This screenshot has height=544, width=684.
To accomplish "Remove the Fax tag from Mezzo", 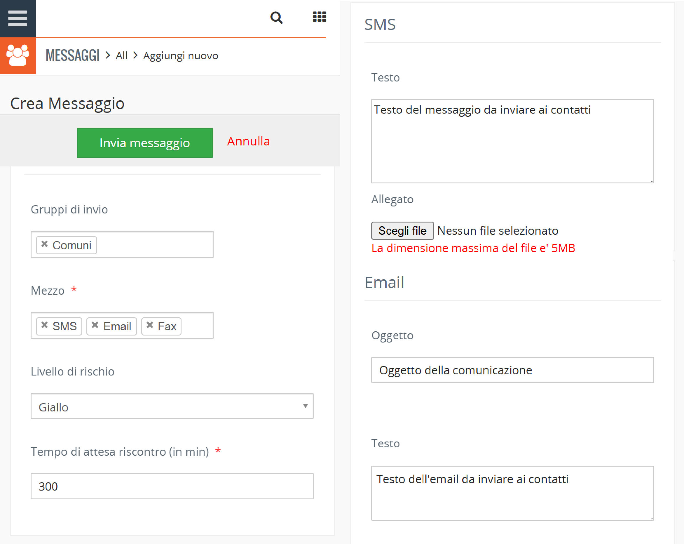I will pos(150,325).
